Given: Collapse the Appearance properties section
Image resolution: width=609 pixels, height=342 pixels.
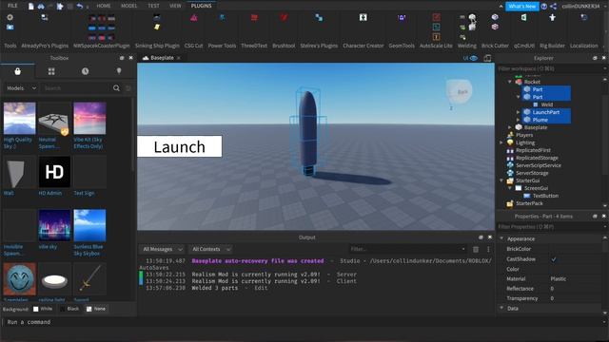Looking at the screenshot, I should click(501, 238).
